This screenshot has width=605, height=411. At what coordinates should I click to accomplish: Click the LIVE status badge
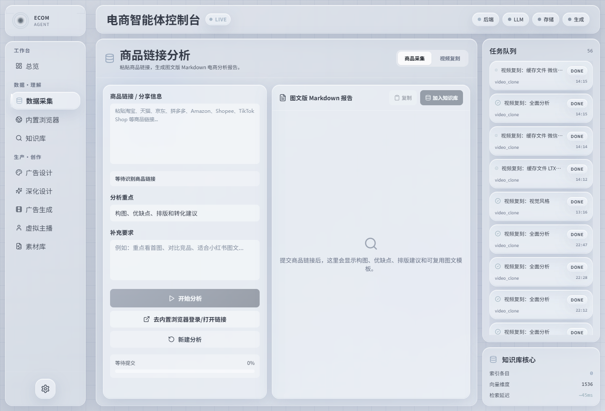tap(218, 19)
